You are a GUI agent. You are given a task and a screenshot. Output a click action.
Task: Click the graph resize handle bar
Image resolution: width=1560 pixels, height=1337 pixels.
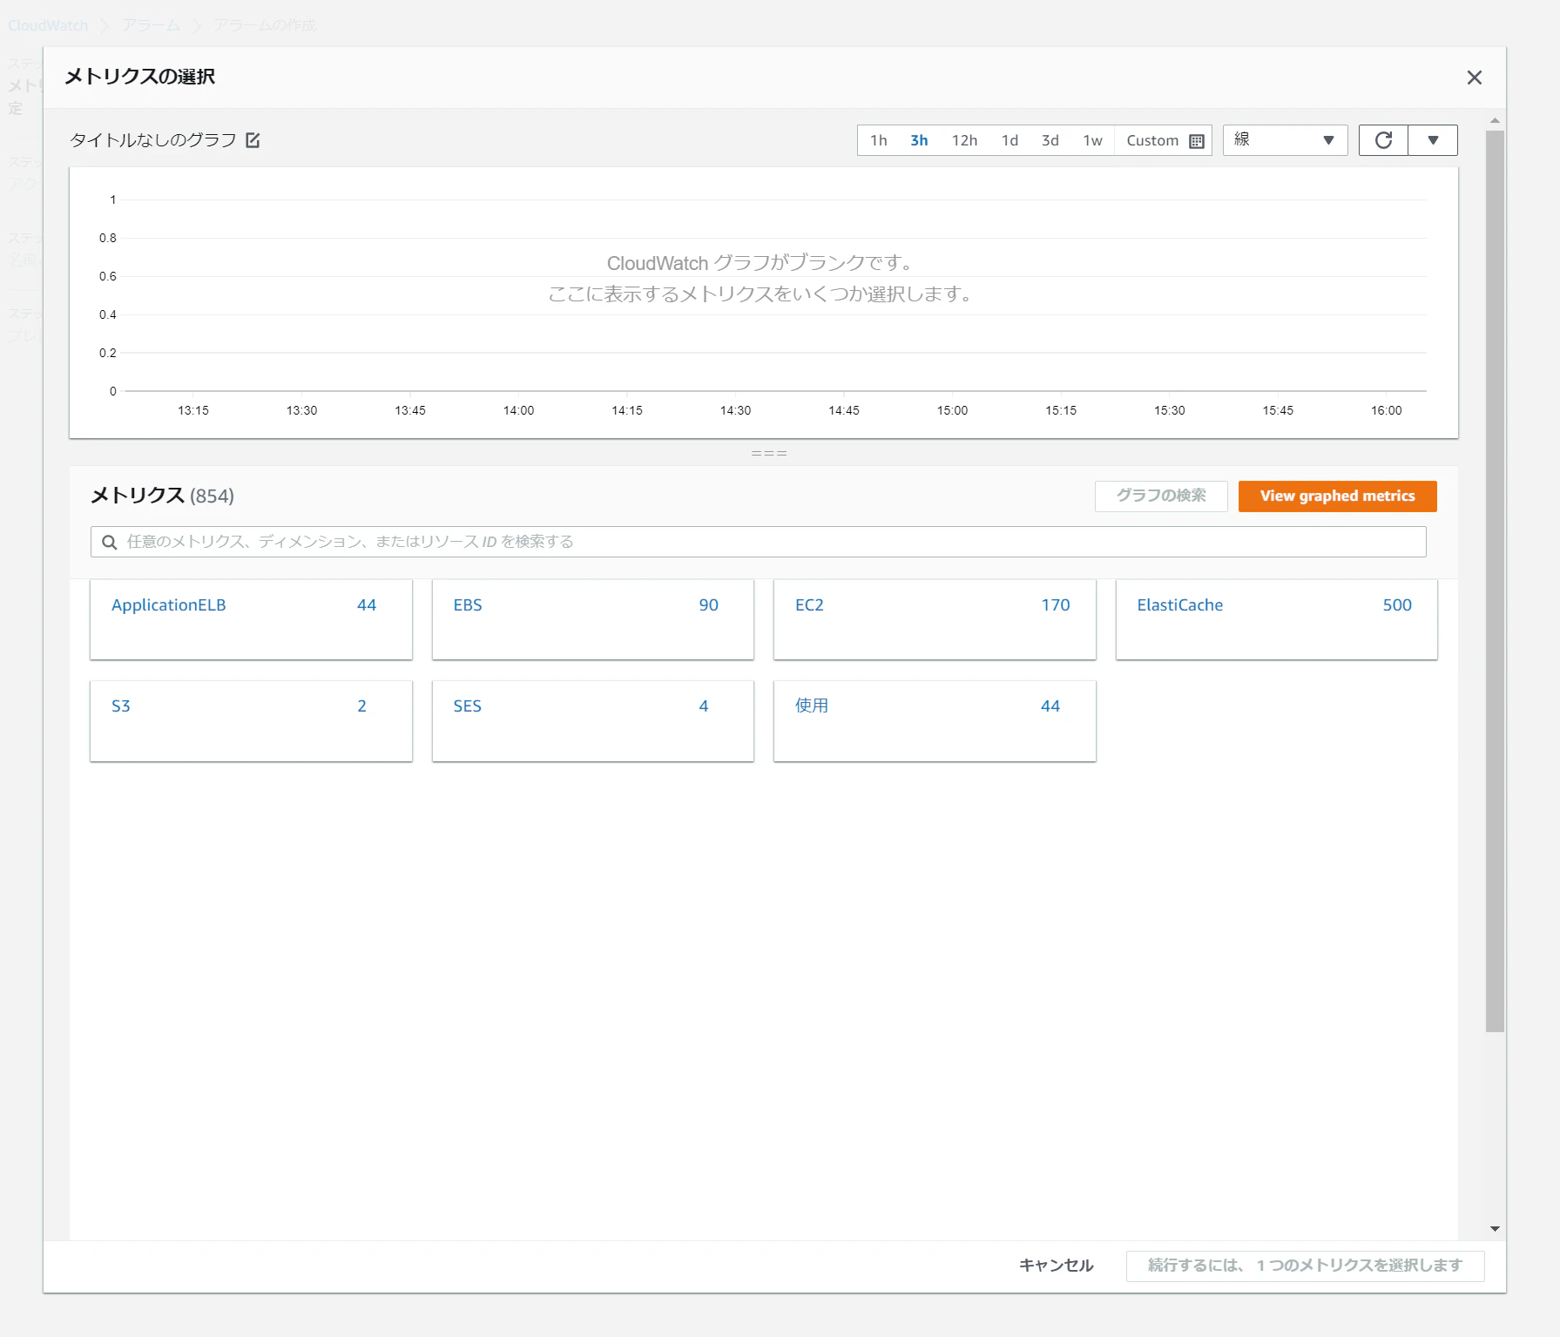tap(768, 454)
